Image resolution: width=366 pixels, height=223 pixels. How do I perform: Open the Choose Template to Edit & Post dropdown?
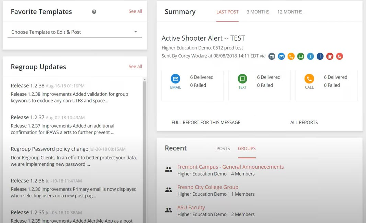[75, 32]
